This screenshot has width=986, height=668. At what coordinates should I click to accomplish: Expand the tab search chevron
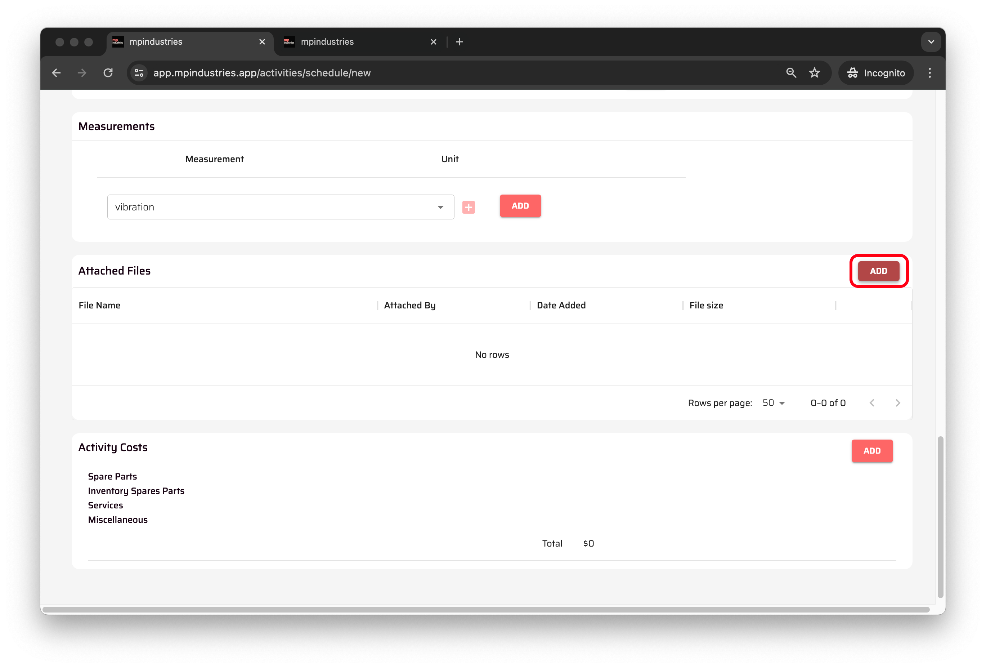coord(931,42)
